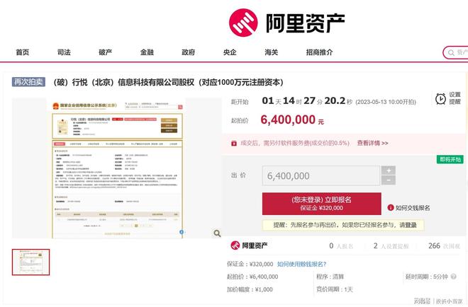Open the 如何使用赊钱报名? link
This screenshot has height=307, width=468.
pyautogui.click(x=301, y=264)
